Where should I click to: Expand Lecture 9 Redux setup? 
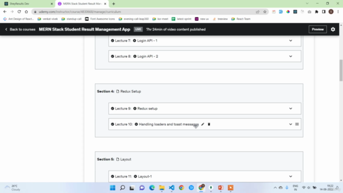(x=290, y=108)
